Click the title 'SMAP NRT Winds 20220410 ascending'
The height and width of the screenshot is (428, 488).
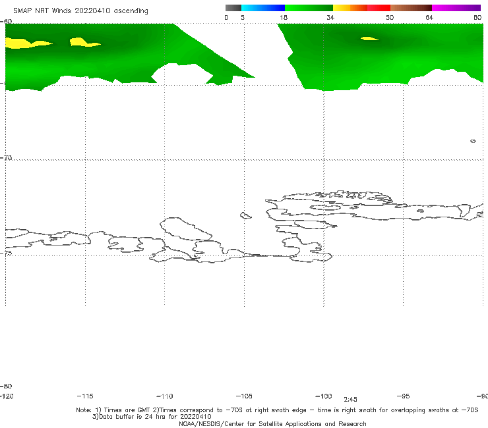[x=80, y=11]
